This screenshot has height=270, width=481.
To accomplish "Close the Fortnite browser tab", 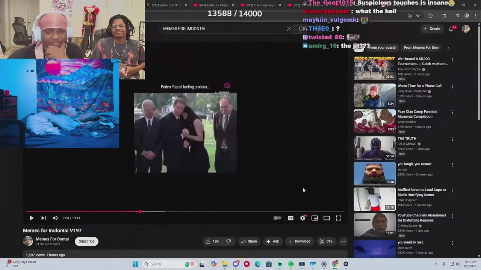I will pos(233,5).
